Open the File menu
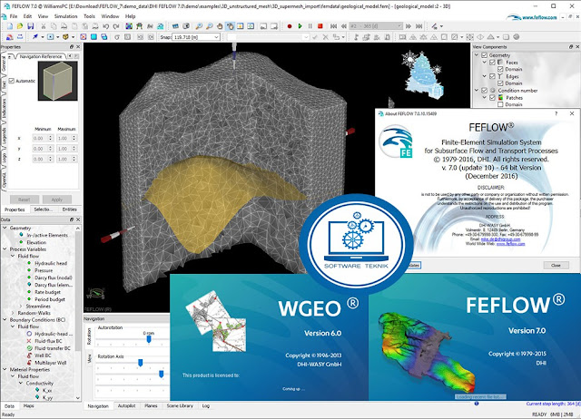The height and width of the screenshot is (419, 581). 14,16
